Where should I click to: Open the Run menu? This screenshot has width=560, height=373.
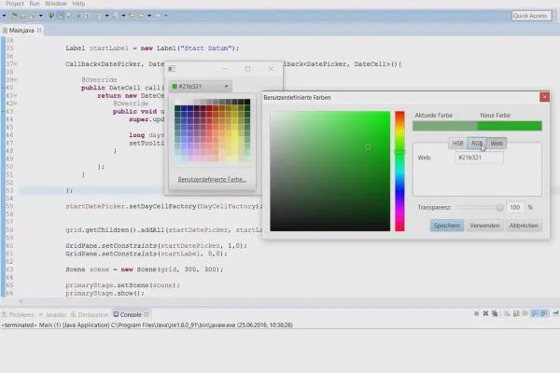click(35, 4)
